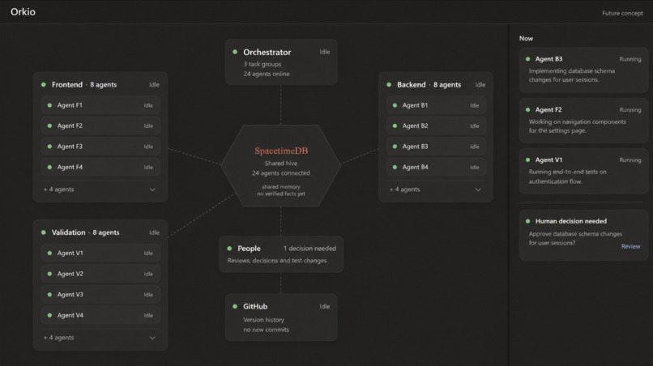This screenshot has width=653, height=366.
Task: Click 'no new commits' in GitHub card
Action: tap(266, 330)
